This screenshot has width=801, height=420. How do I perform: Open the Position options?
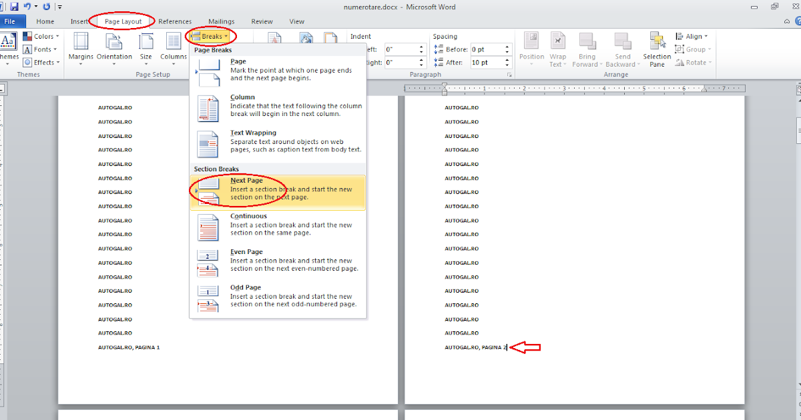pyautogui.click(x=532, y=49)
